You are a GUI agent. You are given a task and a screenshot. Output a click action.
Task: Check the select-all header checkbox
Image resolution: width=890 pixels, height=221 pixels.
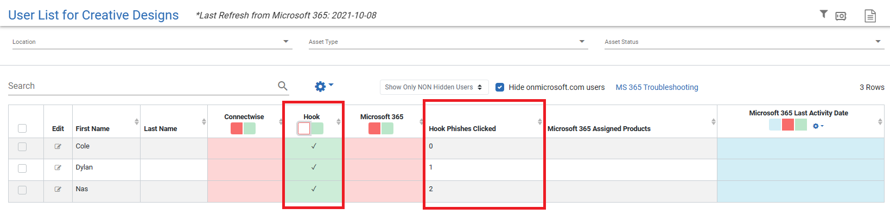[22, 128]
